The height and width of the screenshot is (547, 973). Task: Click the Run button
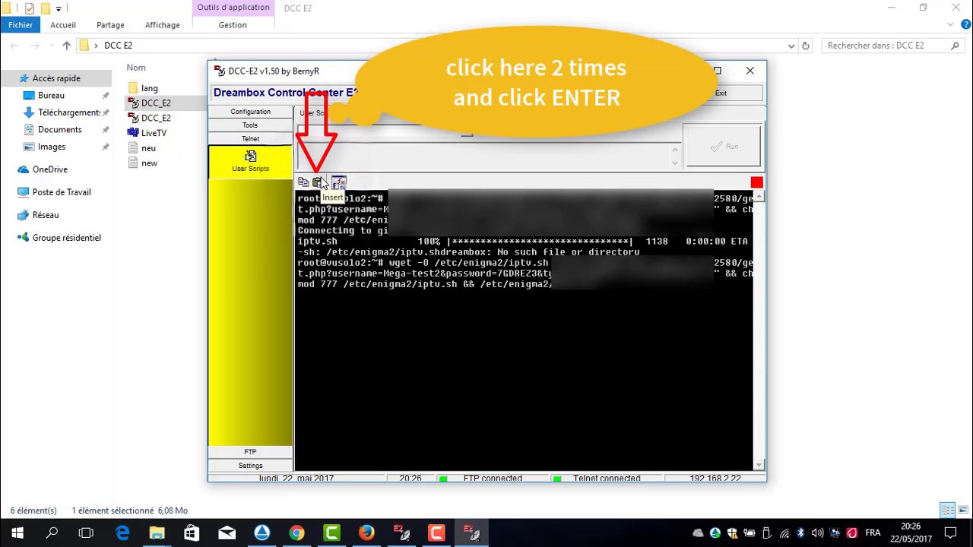tap(723, 147)
